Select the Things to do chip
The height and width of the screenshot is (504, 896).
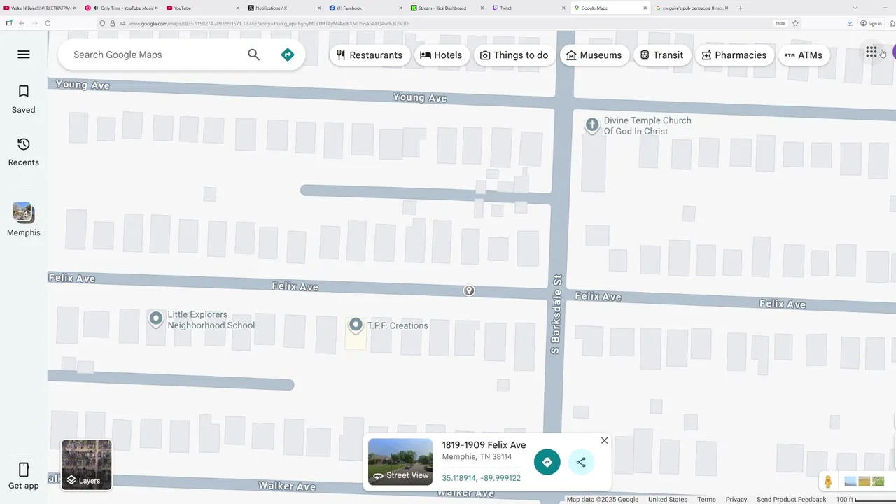coord(514,55)
